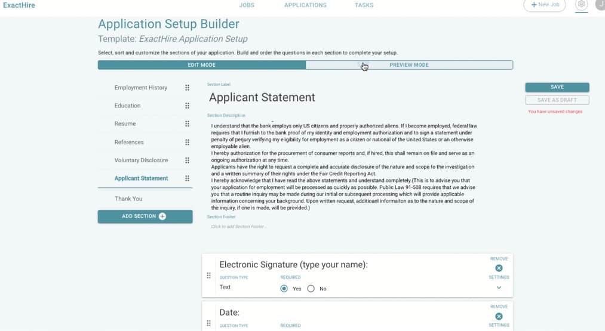Expand settings chevron for Electronic Signature

[499, 287]
